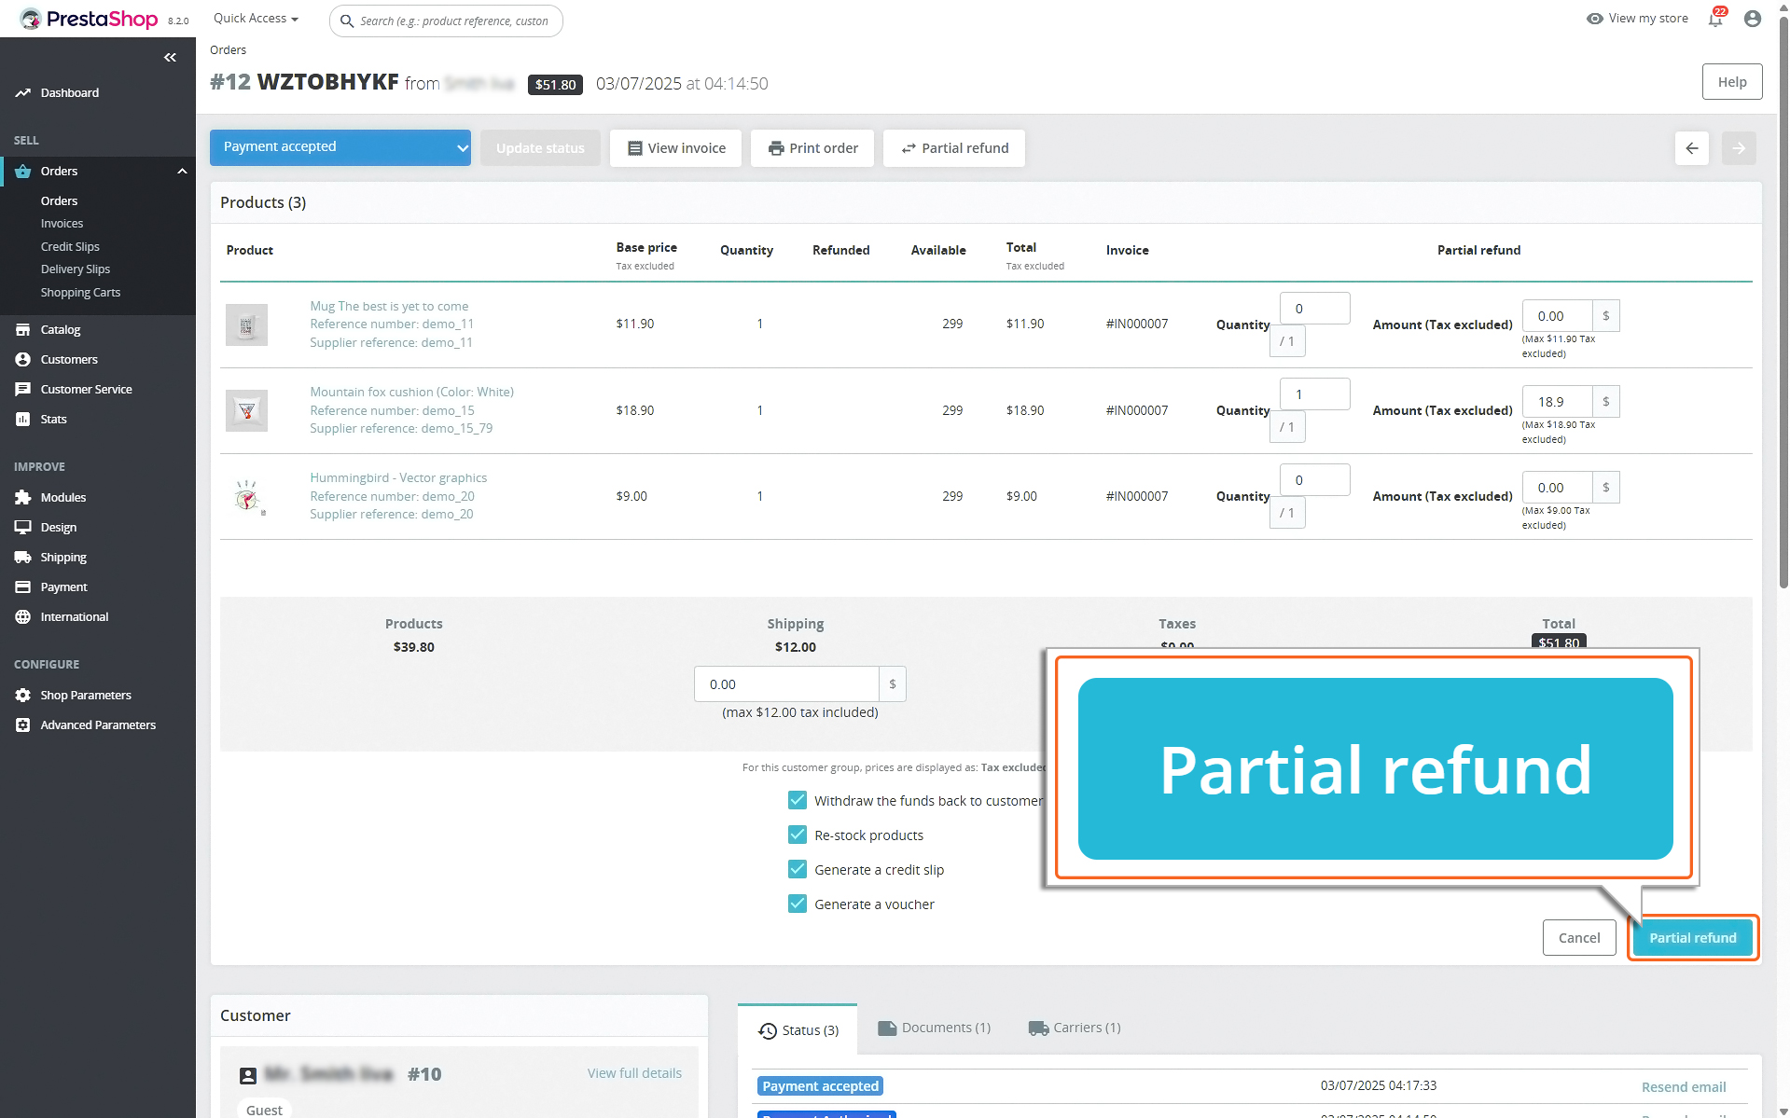Click the Customers person icon

click(x=23, y=359)
